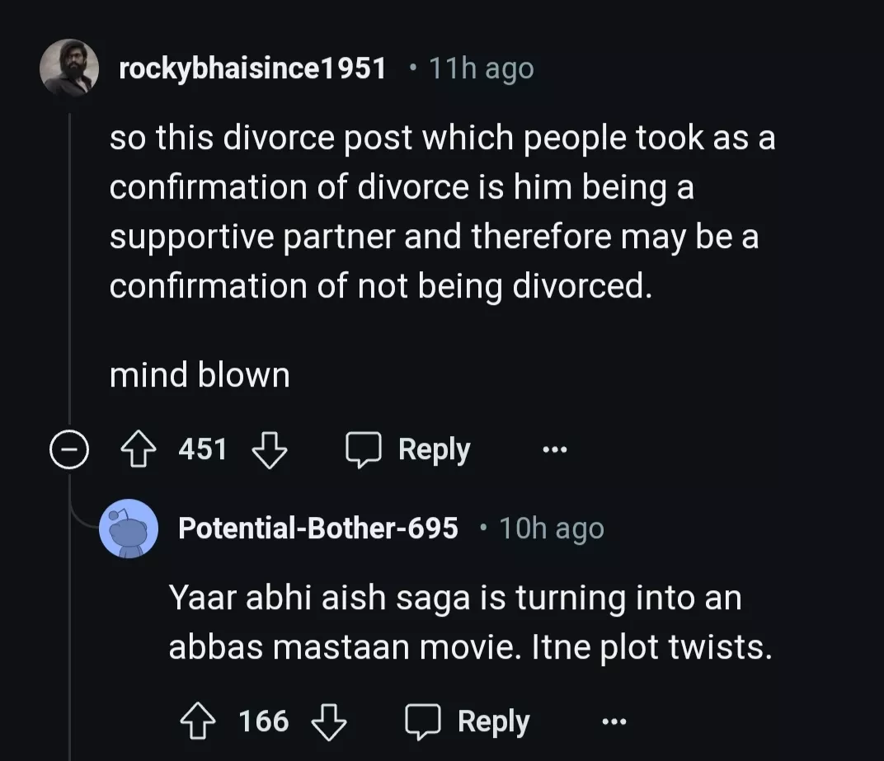Viewport: 884px width, 761px height.
Task: Click the 'mind blown' comment text
Action: (200, 376)
